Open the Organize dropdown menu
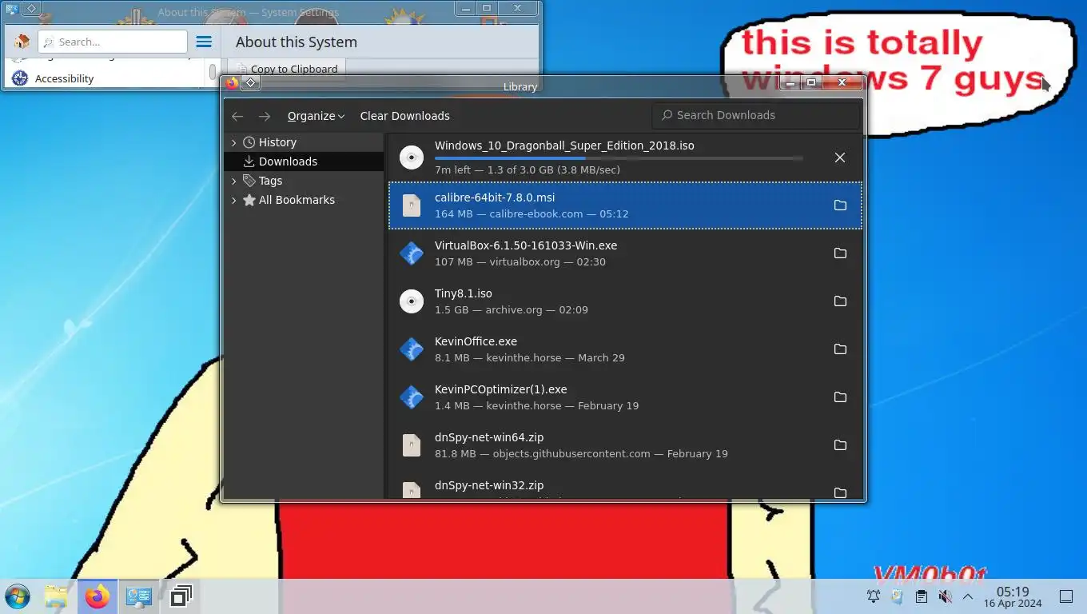 [317, 116]
